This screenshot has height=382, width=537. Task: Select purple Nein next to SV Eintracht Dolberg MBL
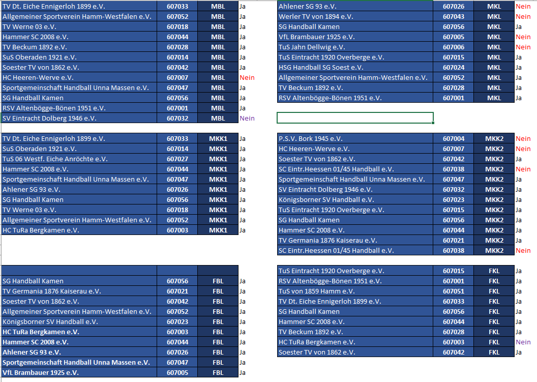(x=247, y=119)
